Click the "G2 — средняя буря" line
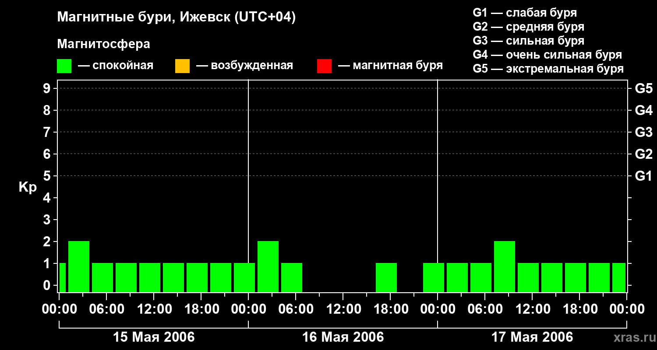 pyautogui.click(x=528, y=27)
